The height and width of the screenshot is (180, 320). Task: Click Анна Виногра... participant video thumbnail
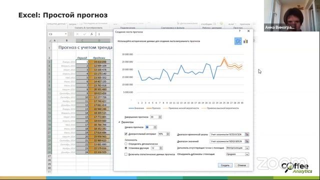(292, 15)
